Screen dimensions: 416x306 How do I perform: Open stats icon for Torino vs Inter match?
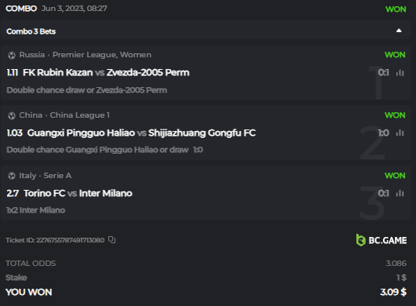(x=400, y=193)
